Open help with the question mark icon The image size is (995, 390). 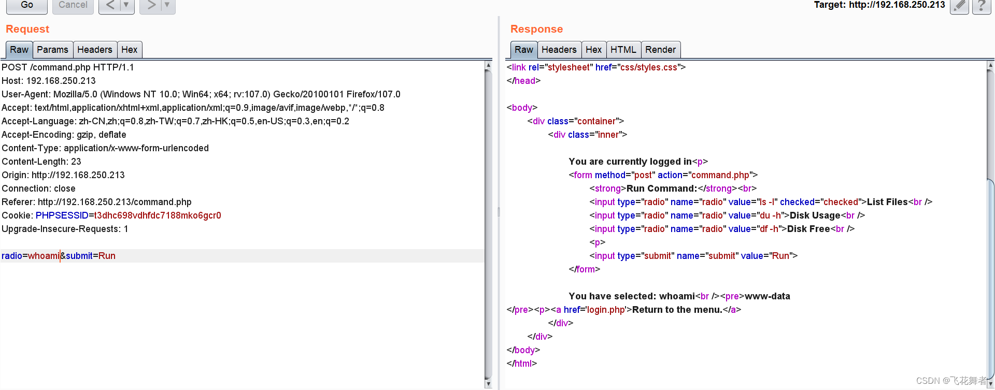coord(982,6)
